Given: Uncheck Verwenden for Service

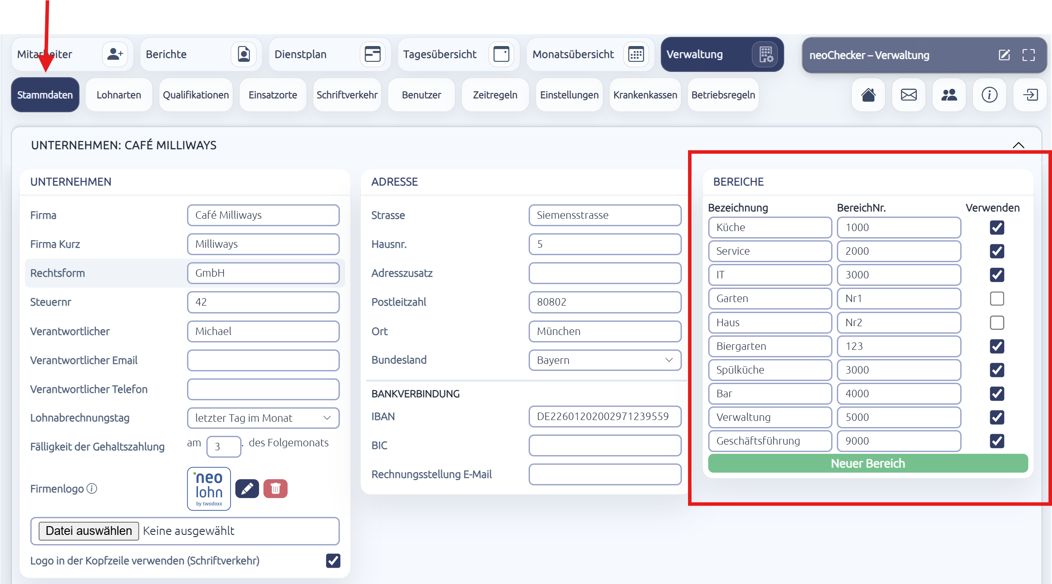Looking at the screenshot, I should [x=997, y=251].
